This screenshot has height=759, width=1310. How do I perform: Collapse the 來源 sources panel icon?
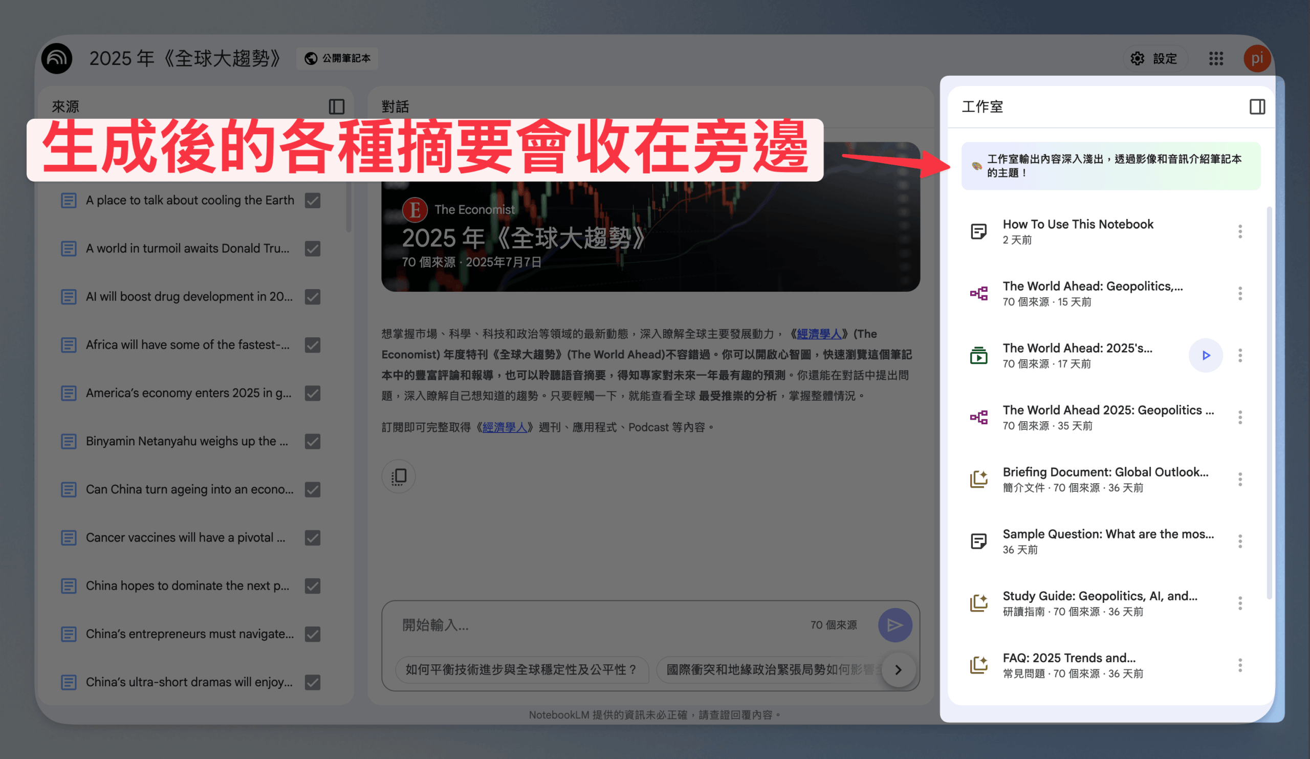336,106
